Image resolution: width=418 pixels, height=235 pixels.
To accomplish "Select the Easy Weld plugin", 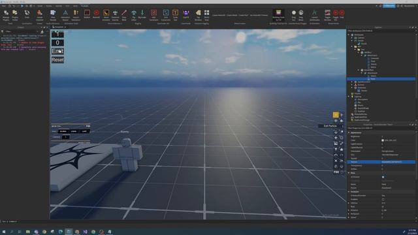I will (x=124, y=15).
